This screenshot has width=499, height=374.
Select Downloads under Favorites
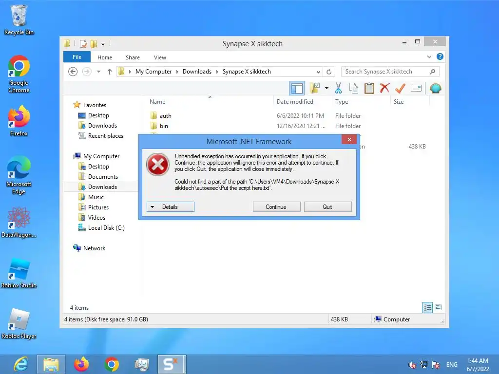[102, 126]
